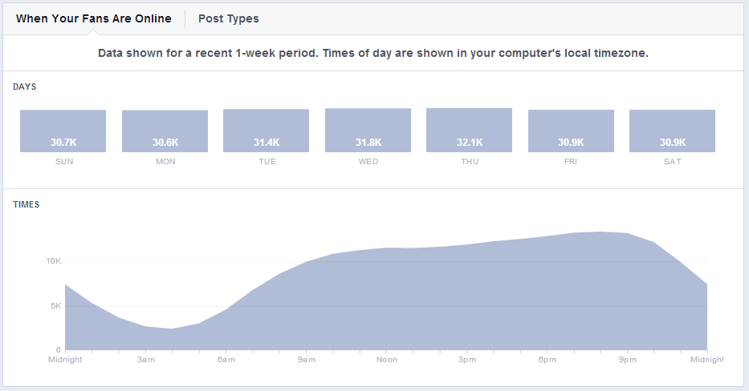Click the 6pm axis label

click(547, 360)
